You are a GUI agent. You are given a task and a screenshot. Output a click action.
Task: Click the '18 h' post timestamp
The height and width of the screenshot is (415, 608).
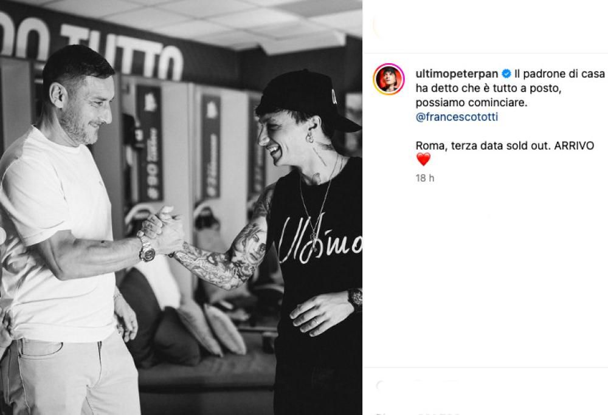(425, 178)
